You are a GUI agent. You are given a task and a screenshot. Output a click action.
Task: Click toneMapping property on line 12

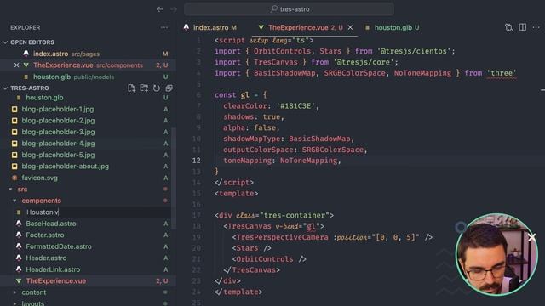click(x=247, y=161)
